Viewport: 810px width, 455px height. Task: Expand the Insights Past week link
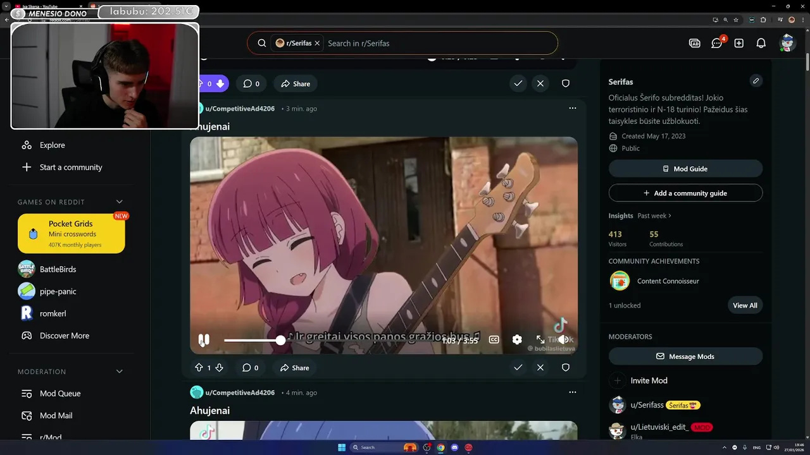[x=654, y=215]
